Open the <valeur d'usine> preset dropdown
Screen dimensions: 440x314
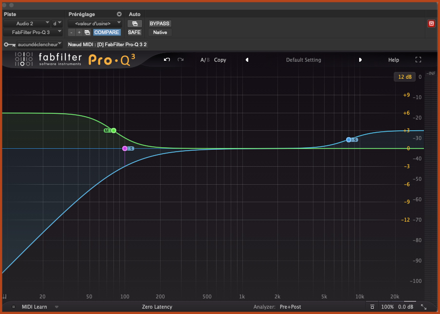95,23
